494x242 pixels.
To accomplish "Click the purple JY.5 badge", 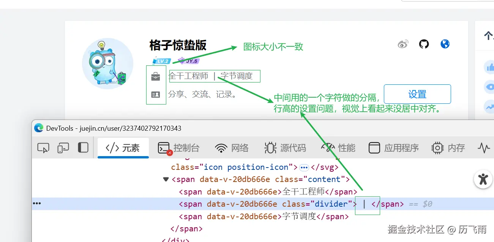I will [189, 61].
